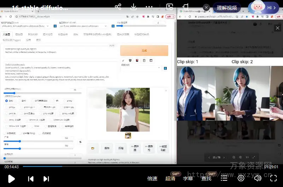
Task: Play the video
Action: pyautogui.click(x=11, y=178)
